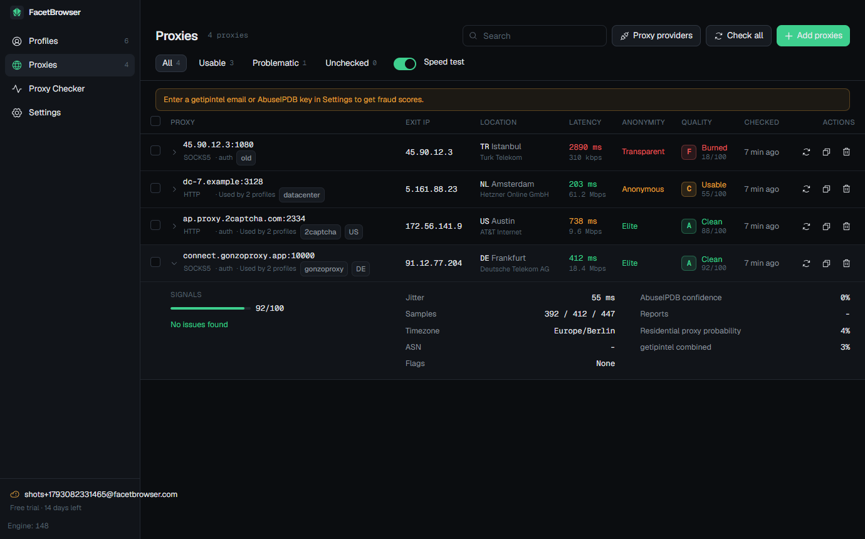Expand the ap.proxy.2captcha.com proxy details
865x539 pixels.
pyautogui.click(x=174, y=226)
